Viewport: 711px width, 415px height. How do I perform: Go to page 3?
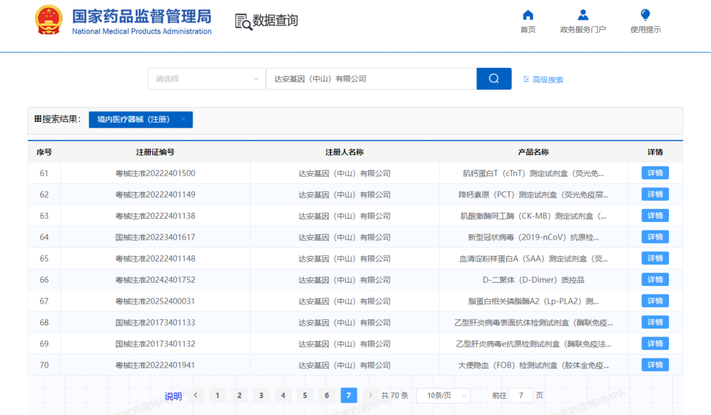click(261, 395)
